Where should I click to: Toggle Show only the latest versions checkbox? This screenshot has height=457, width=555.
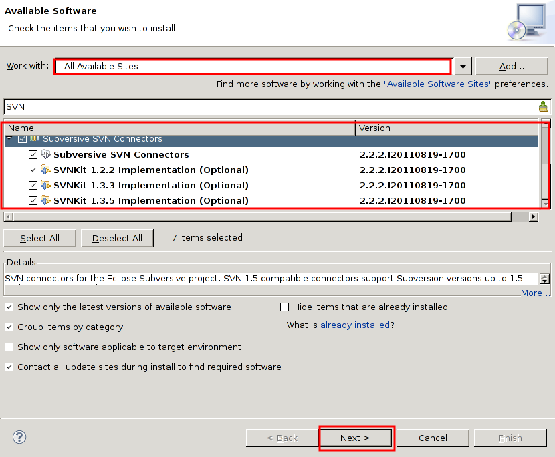click(x=9, y=307)
